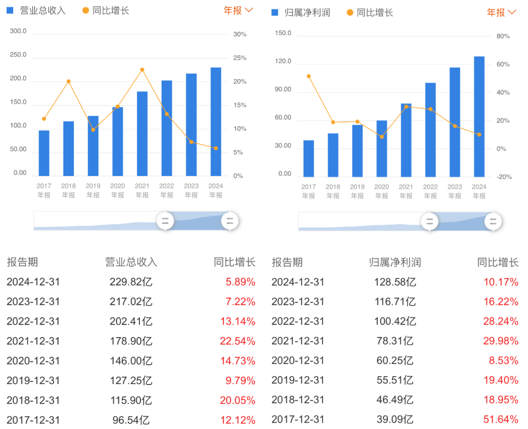Click the 2024-12-31 row in revenue table

point(131,282)
